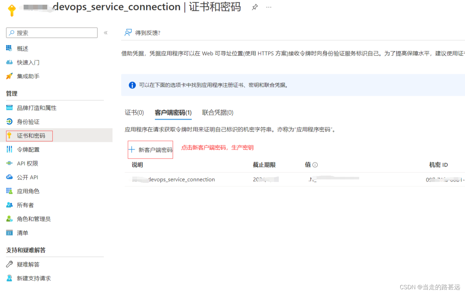Open the 令牌配置 page
The width and height of the screenshot is (465, 293).
tap(28, 149)
